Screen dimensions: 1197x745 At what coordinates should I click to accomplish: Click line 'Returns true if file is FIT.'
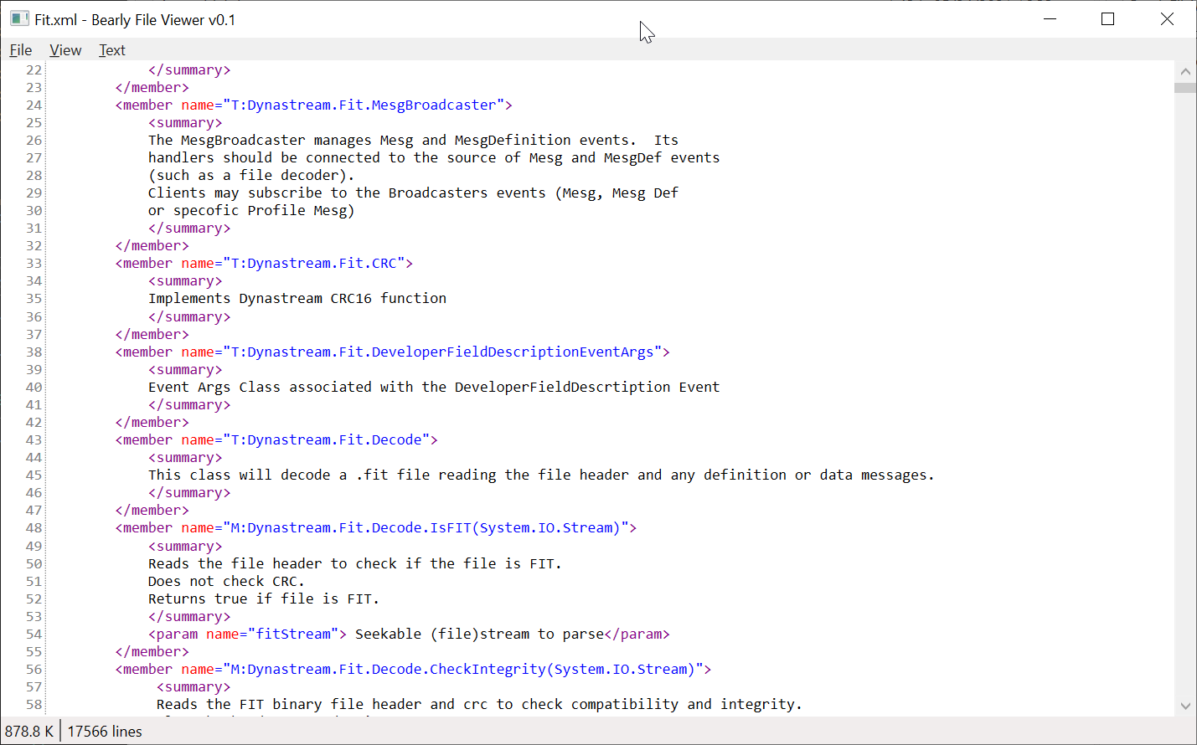(264, 599)
